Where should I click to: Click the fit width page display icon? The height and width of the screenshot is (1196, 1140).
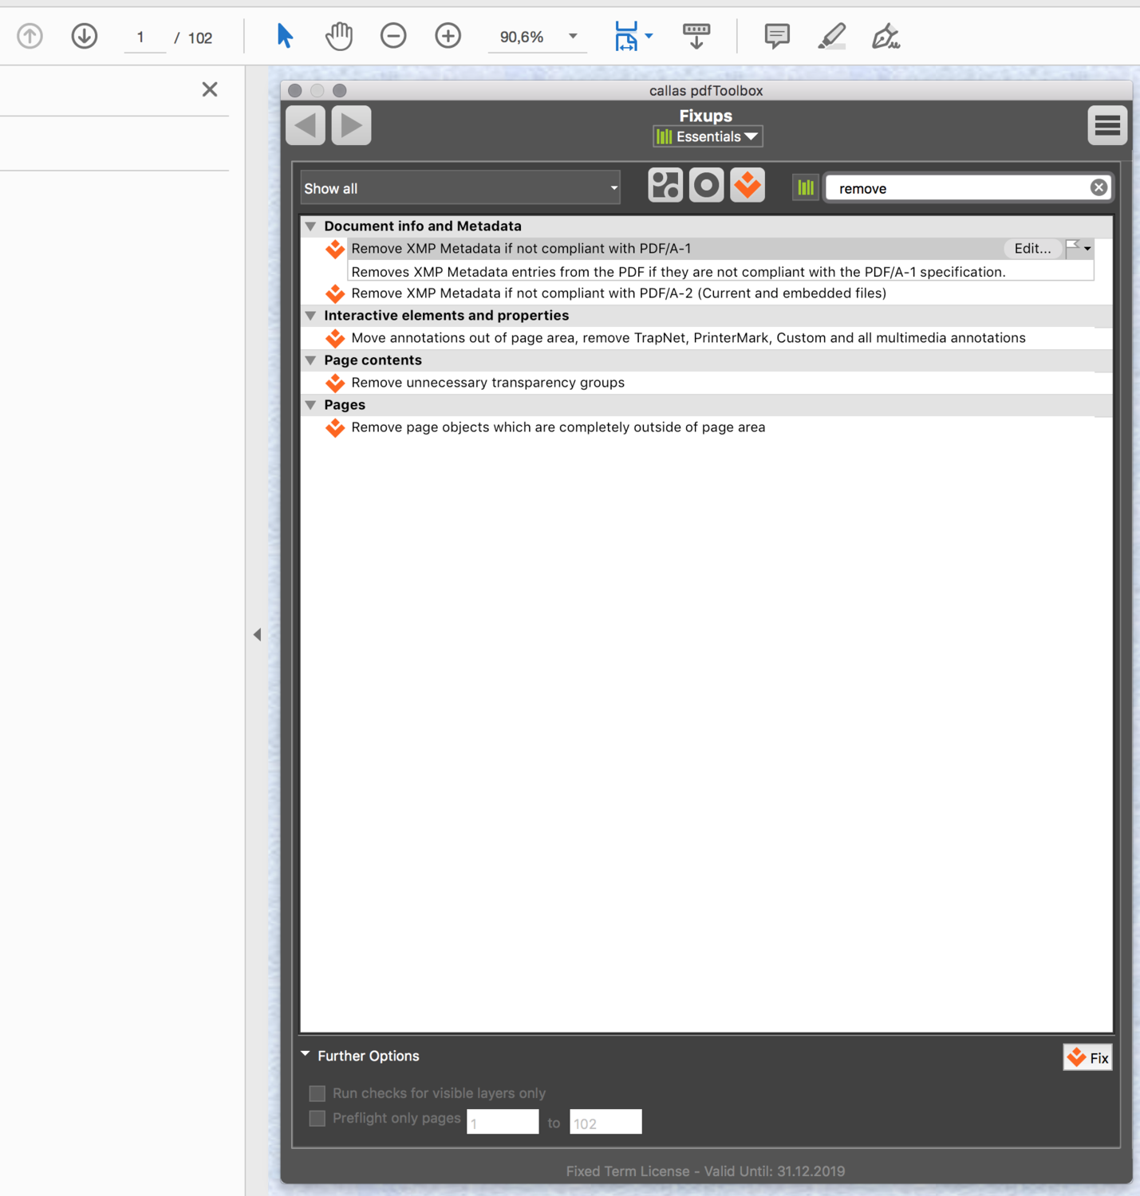[626, 37]
